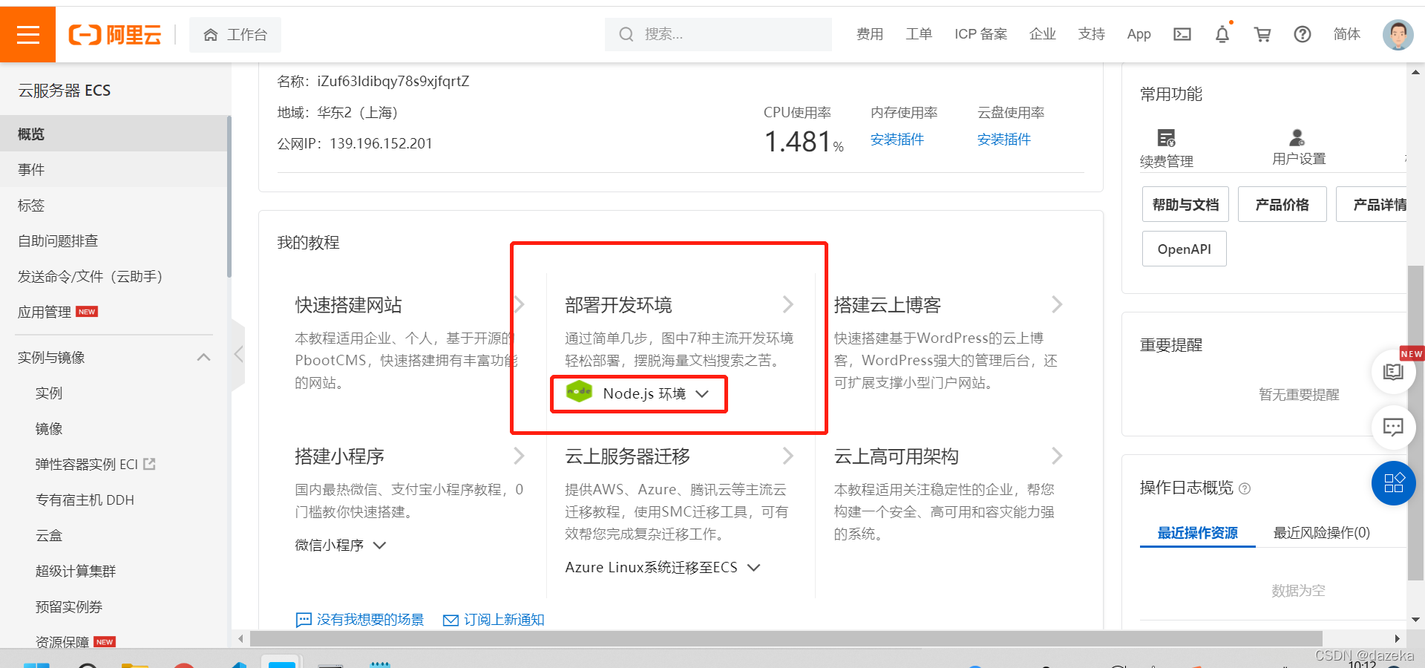Viewport: 1425px width, 668px height.
Task: Open the help question mark icon
Action: tap(1303, 34)
